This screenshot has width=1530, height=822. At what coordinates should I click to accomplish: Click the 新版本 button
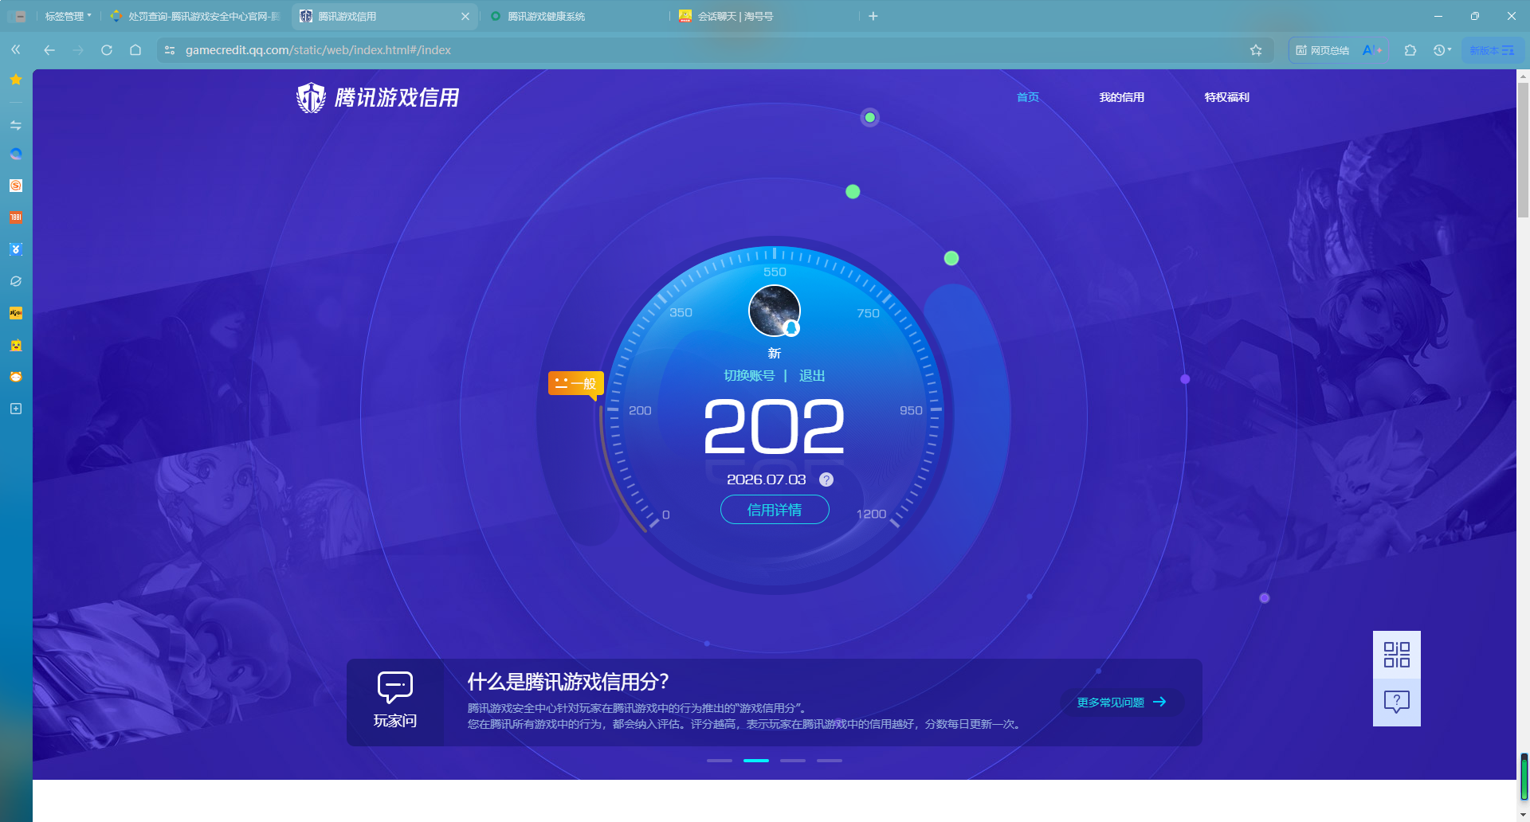tap(1492, 50)
